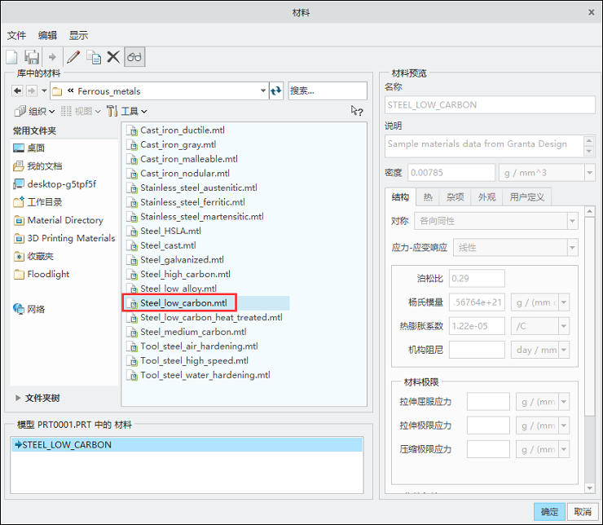Viewport: 603px width, 525px height.
Task: Click the save material disk icon
Action: point(32,57)
